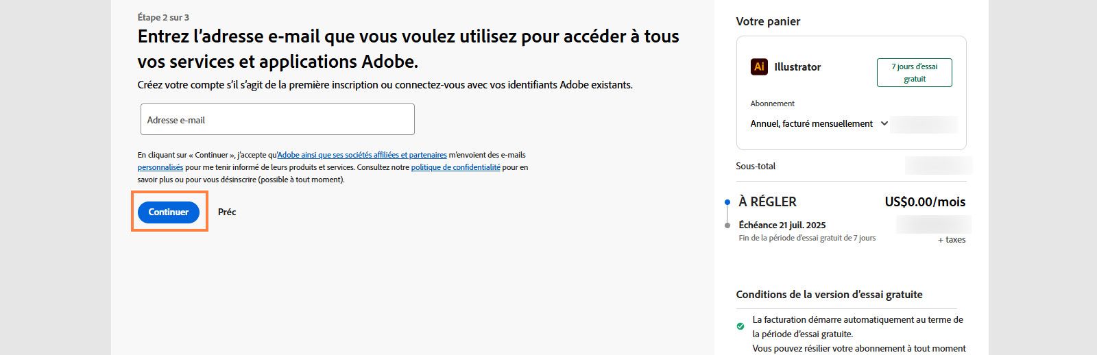This screenshot has width=1097, height=355.
Task: Click the grey dot beside Échéance date
Action: pyautogui.click(x=727, y=225)
